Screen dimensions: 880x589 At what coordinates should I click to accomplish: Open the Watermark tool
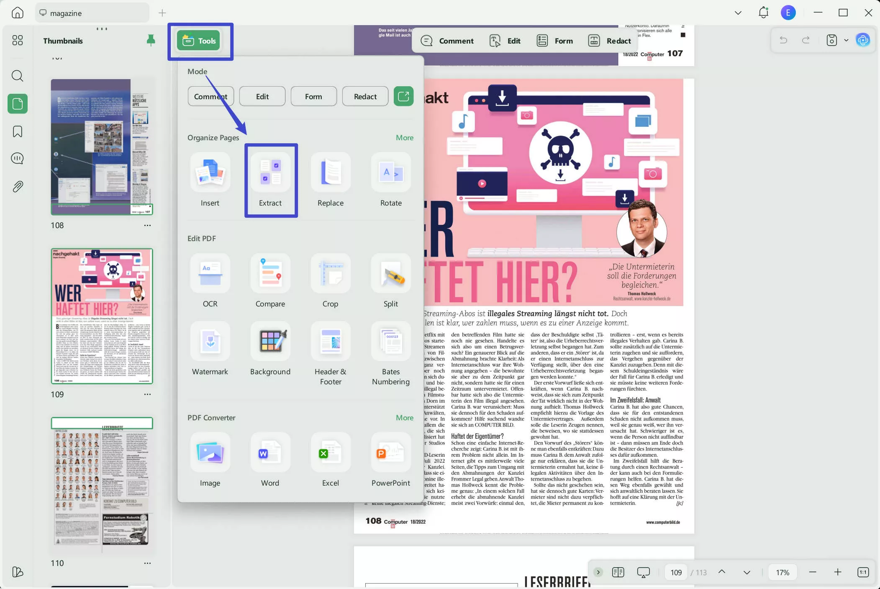click(x=210, y=349)
